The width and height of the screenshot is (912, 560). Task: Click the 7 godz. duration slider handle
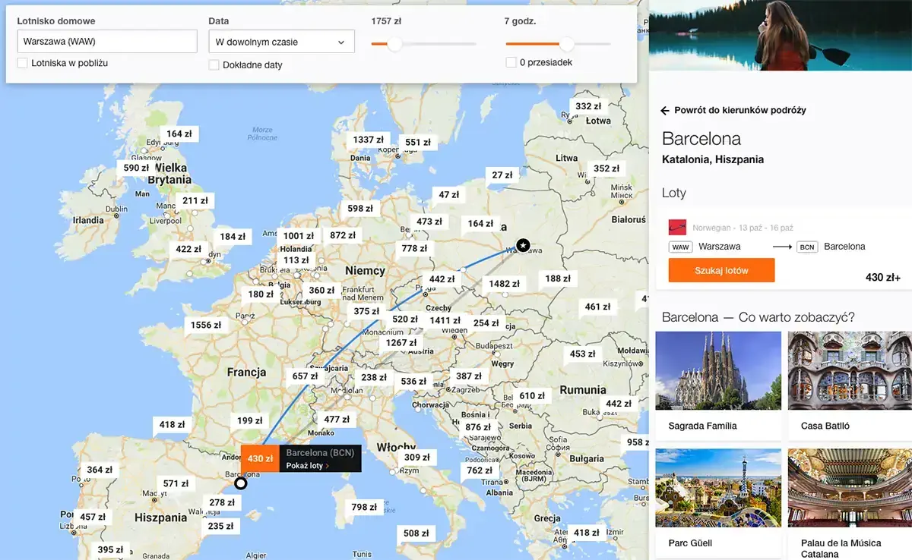tap(567, 44)
